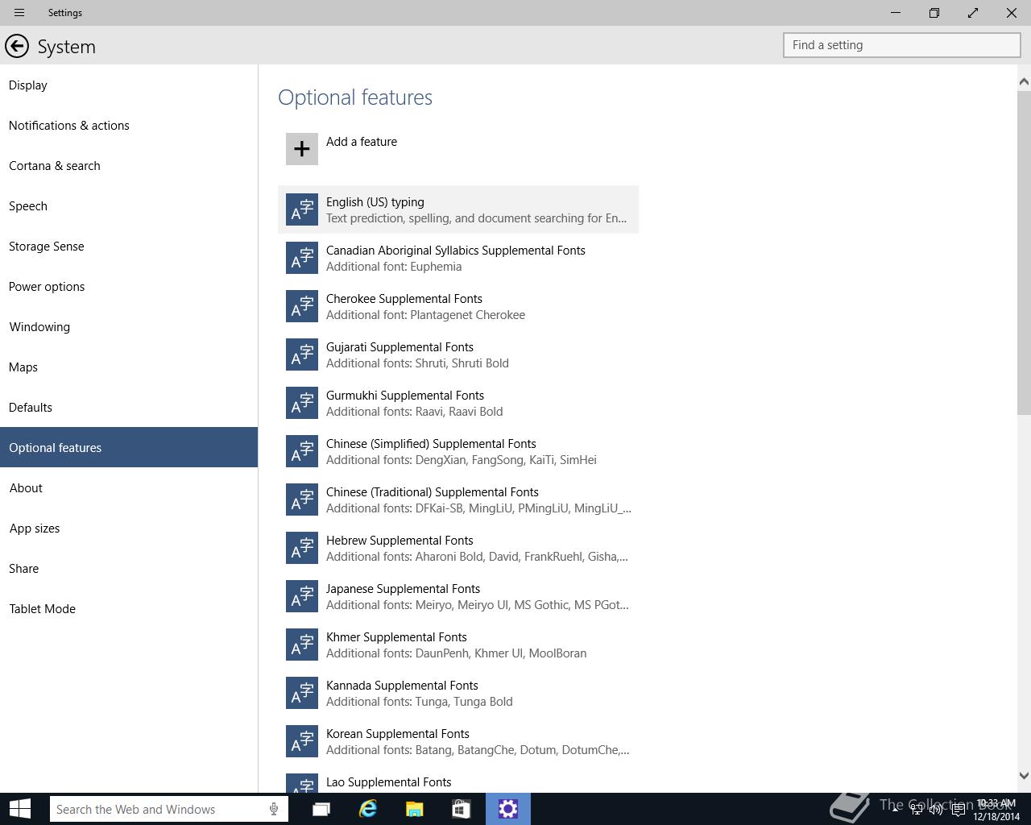
Task: Go to Speech settings
Action: point(129,205)
